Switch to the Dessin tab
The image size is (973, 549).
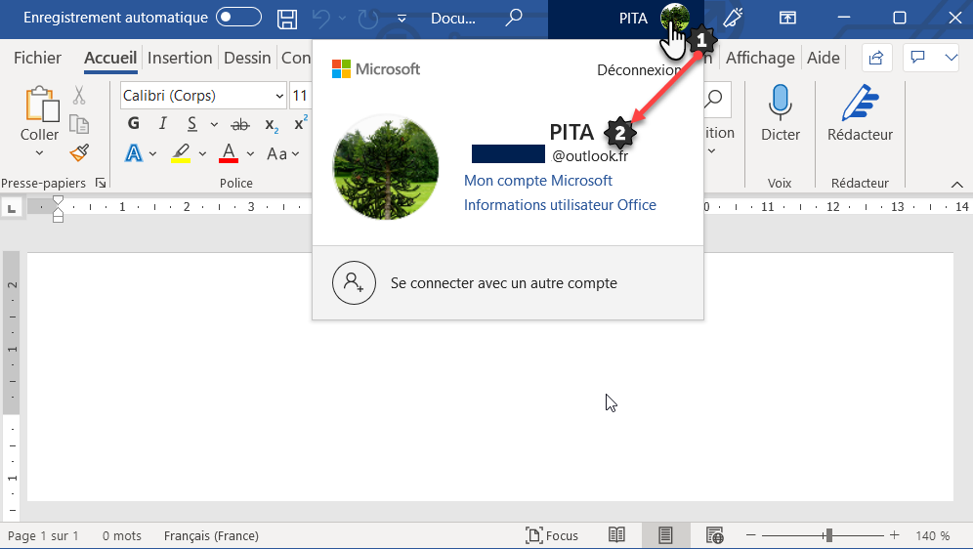coord(247,58)
